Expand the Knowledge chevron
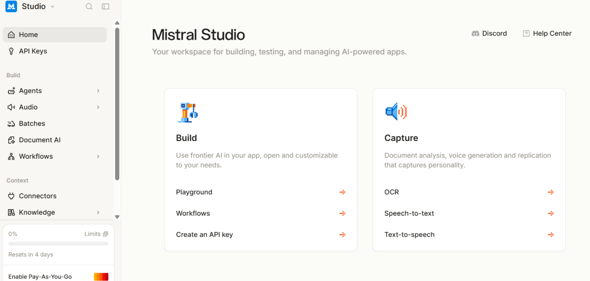 98,212
